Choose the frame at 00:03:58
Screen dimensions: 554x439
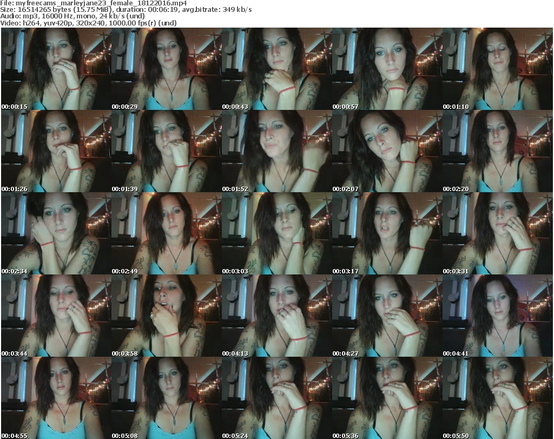coord(167,316)
